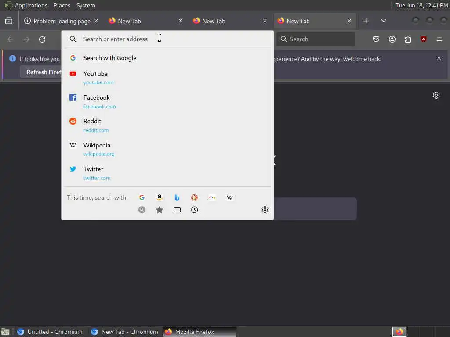Click Firefox workspace thumbnail in bottom panel

coord(399,332)
